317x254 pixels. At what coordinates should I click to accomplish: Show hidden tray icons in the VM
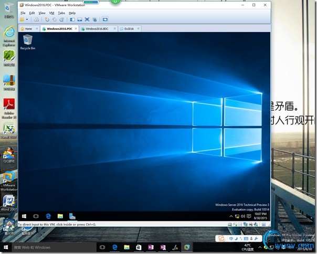pos(231,216)
